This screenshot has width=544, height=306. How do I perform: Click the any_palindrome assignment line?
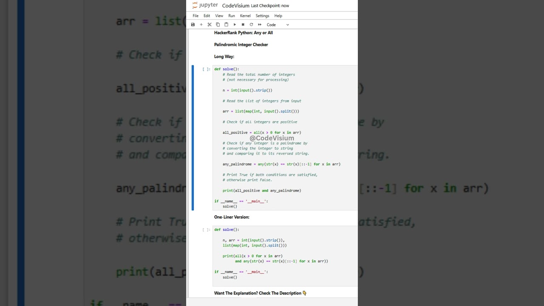coord(281,164)
